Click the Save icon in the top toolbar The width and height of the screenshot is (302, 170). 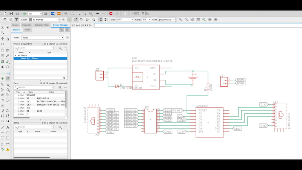11,14
